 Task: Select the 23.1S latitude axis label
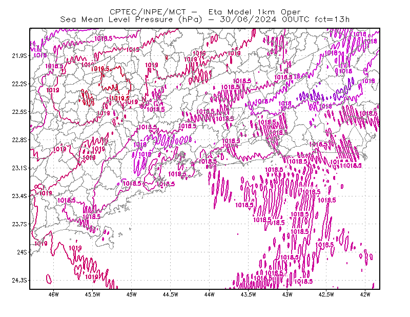[x=19, y=168]
